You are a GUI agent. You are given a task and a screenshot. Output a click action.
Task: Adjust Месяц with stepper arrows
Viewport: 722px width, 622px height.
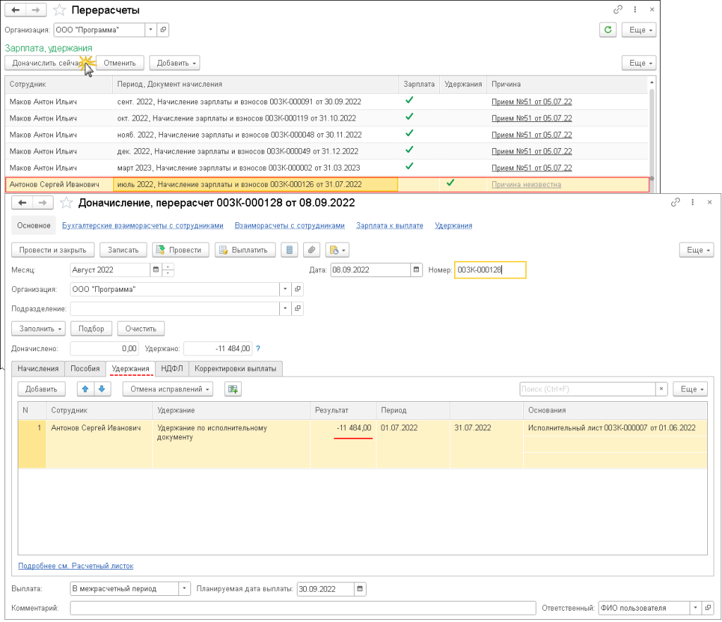pyautogui.click(x=168, y=270)
